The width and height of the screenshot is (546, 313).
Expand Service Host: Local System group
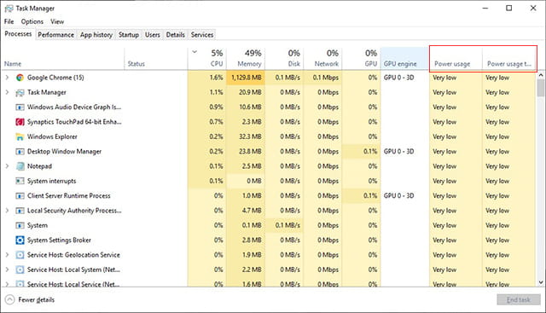pyautogui.click(x=7, y=270)
